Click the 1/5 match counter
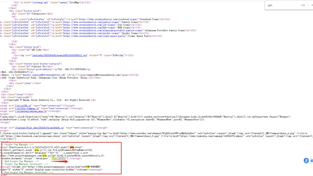The width and height of the screenshot is (313, 176). click(303, 5)
